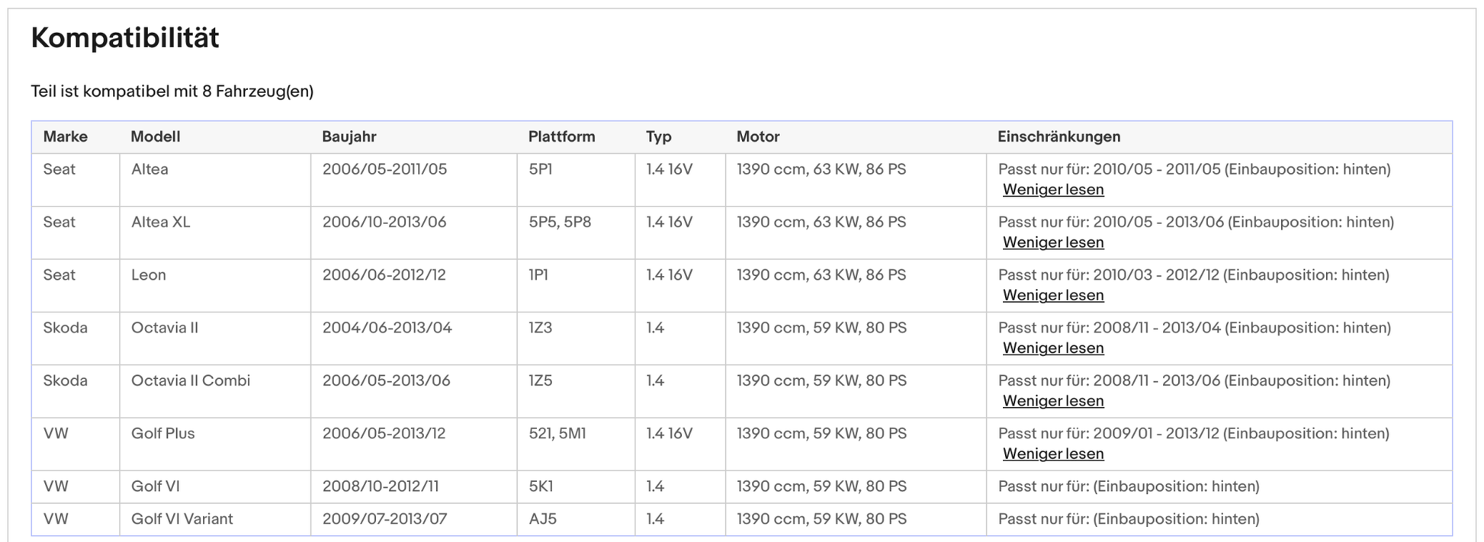Click the Baujahr column header
The height and width of the screenshot is (542, 1484).
click(x=349, y=137)
